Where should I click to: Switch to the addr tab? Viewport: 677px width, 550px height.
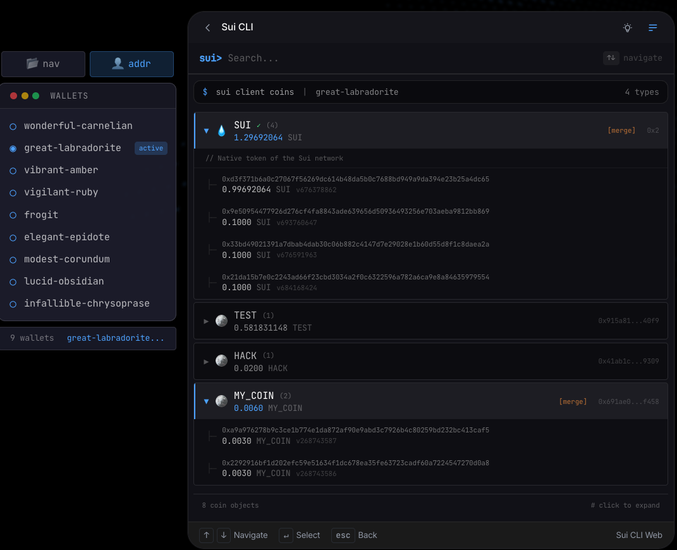click(131, 64)
